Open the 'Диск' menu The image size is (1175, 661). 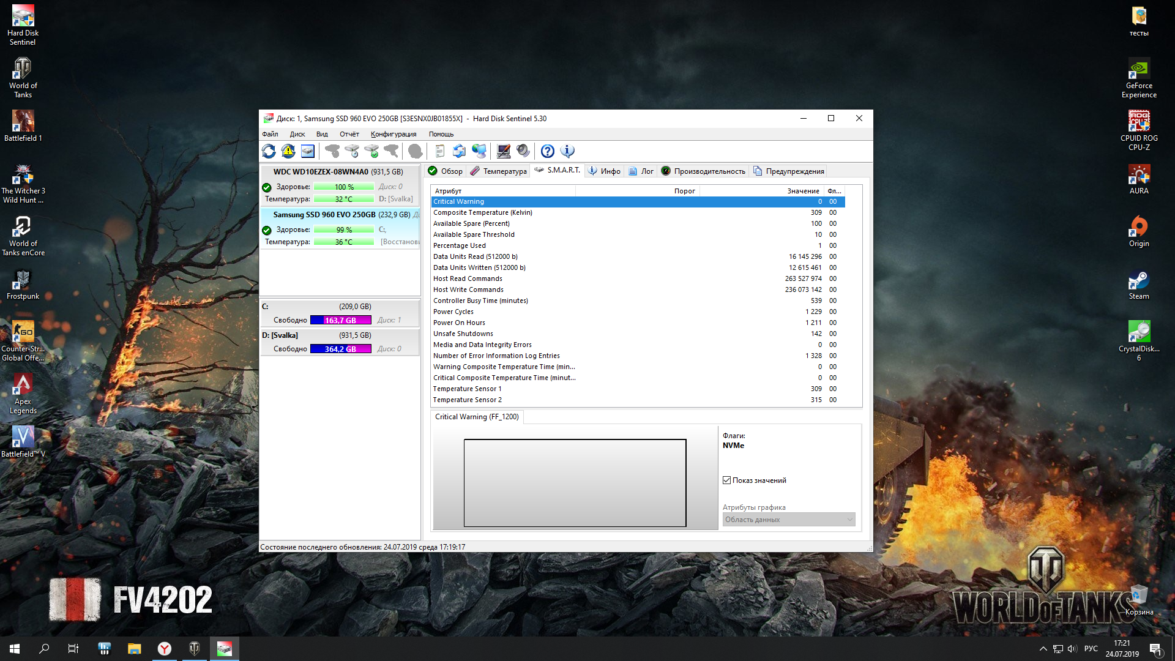tap(297, 134)
